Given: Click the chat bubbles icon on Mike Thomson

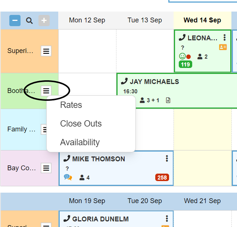Looking at the screenshot, I should 68,177.
